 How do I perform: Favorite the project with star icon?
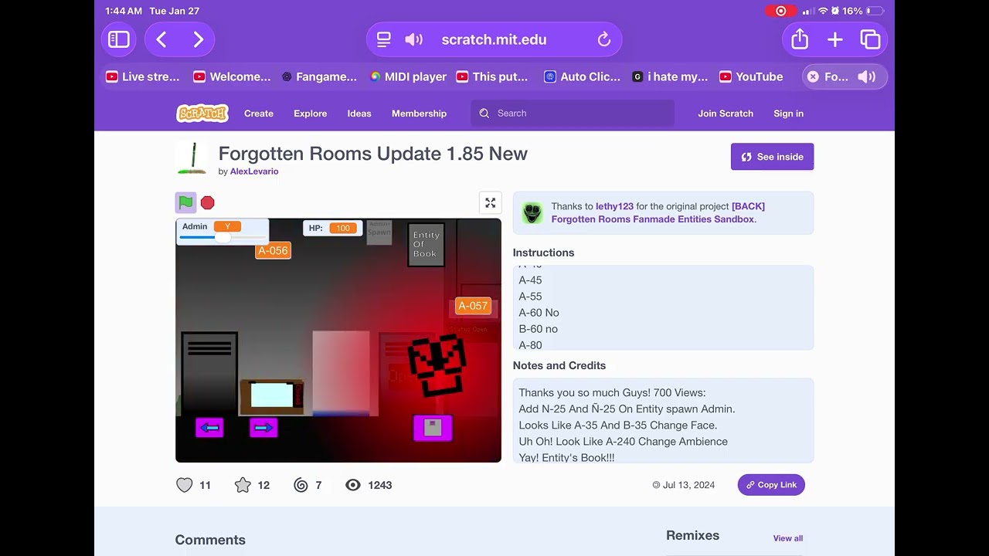tap(243, 485)
